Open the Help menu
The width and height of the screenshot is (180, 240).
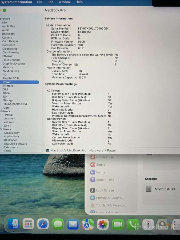[x=79, y=2]
